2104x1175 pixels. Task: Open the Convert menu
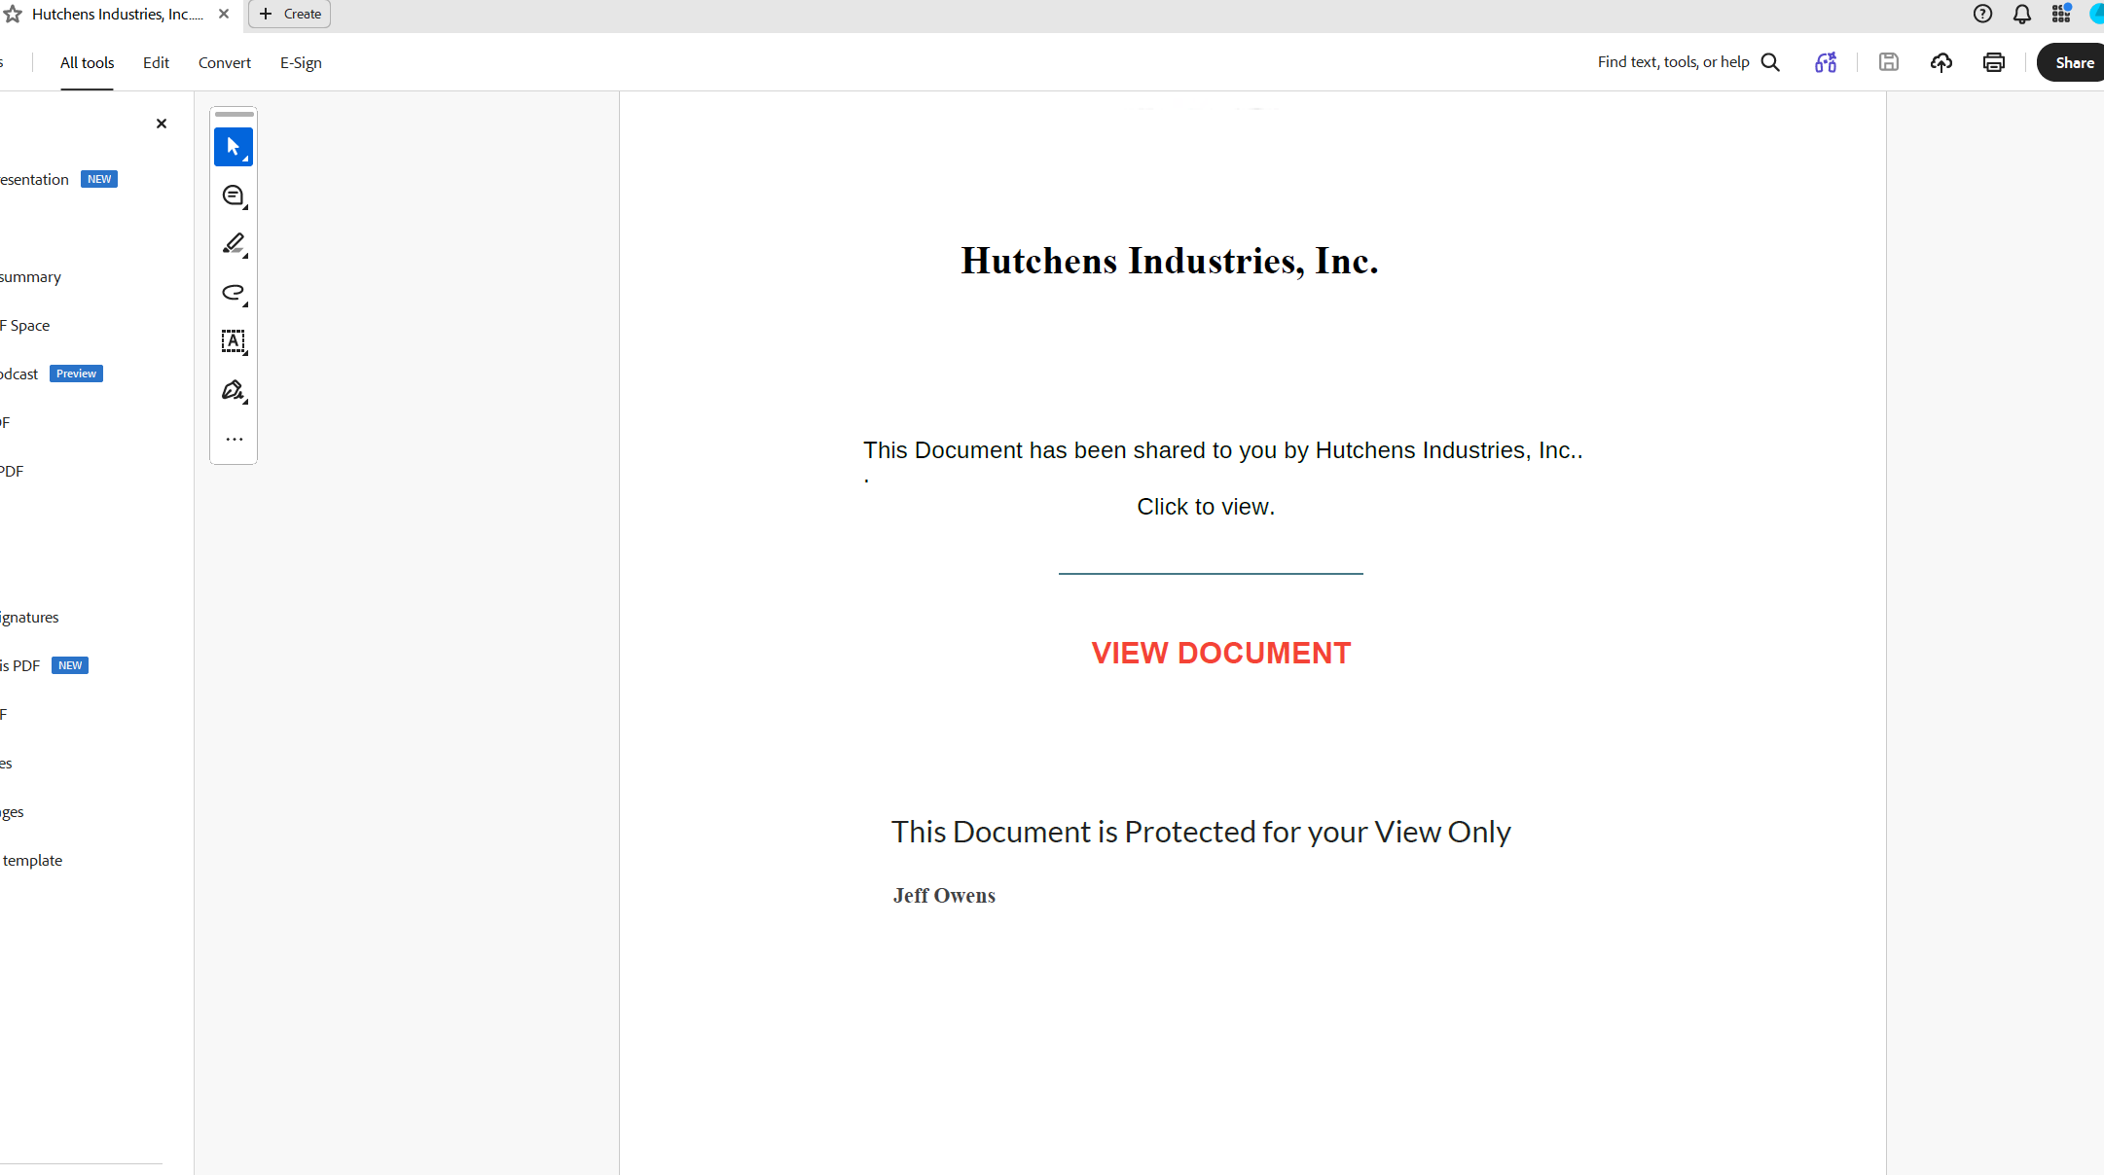(225, 62)
